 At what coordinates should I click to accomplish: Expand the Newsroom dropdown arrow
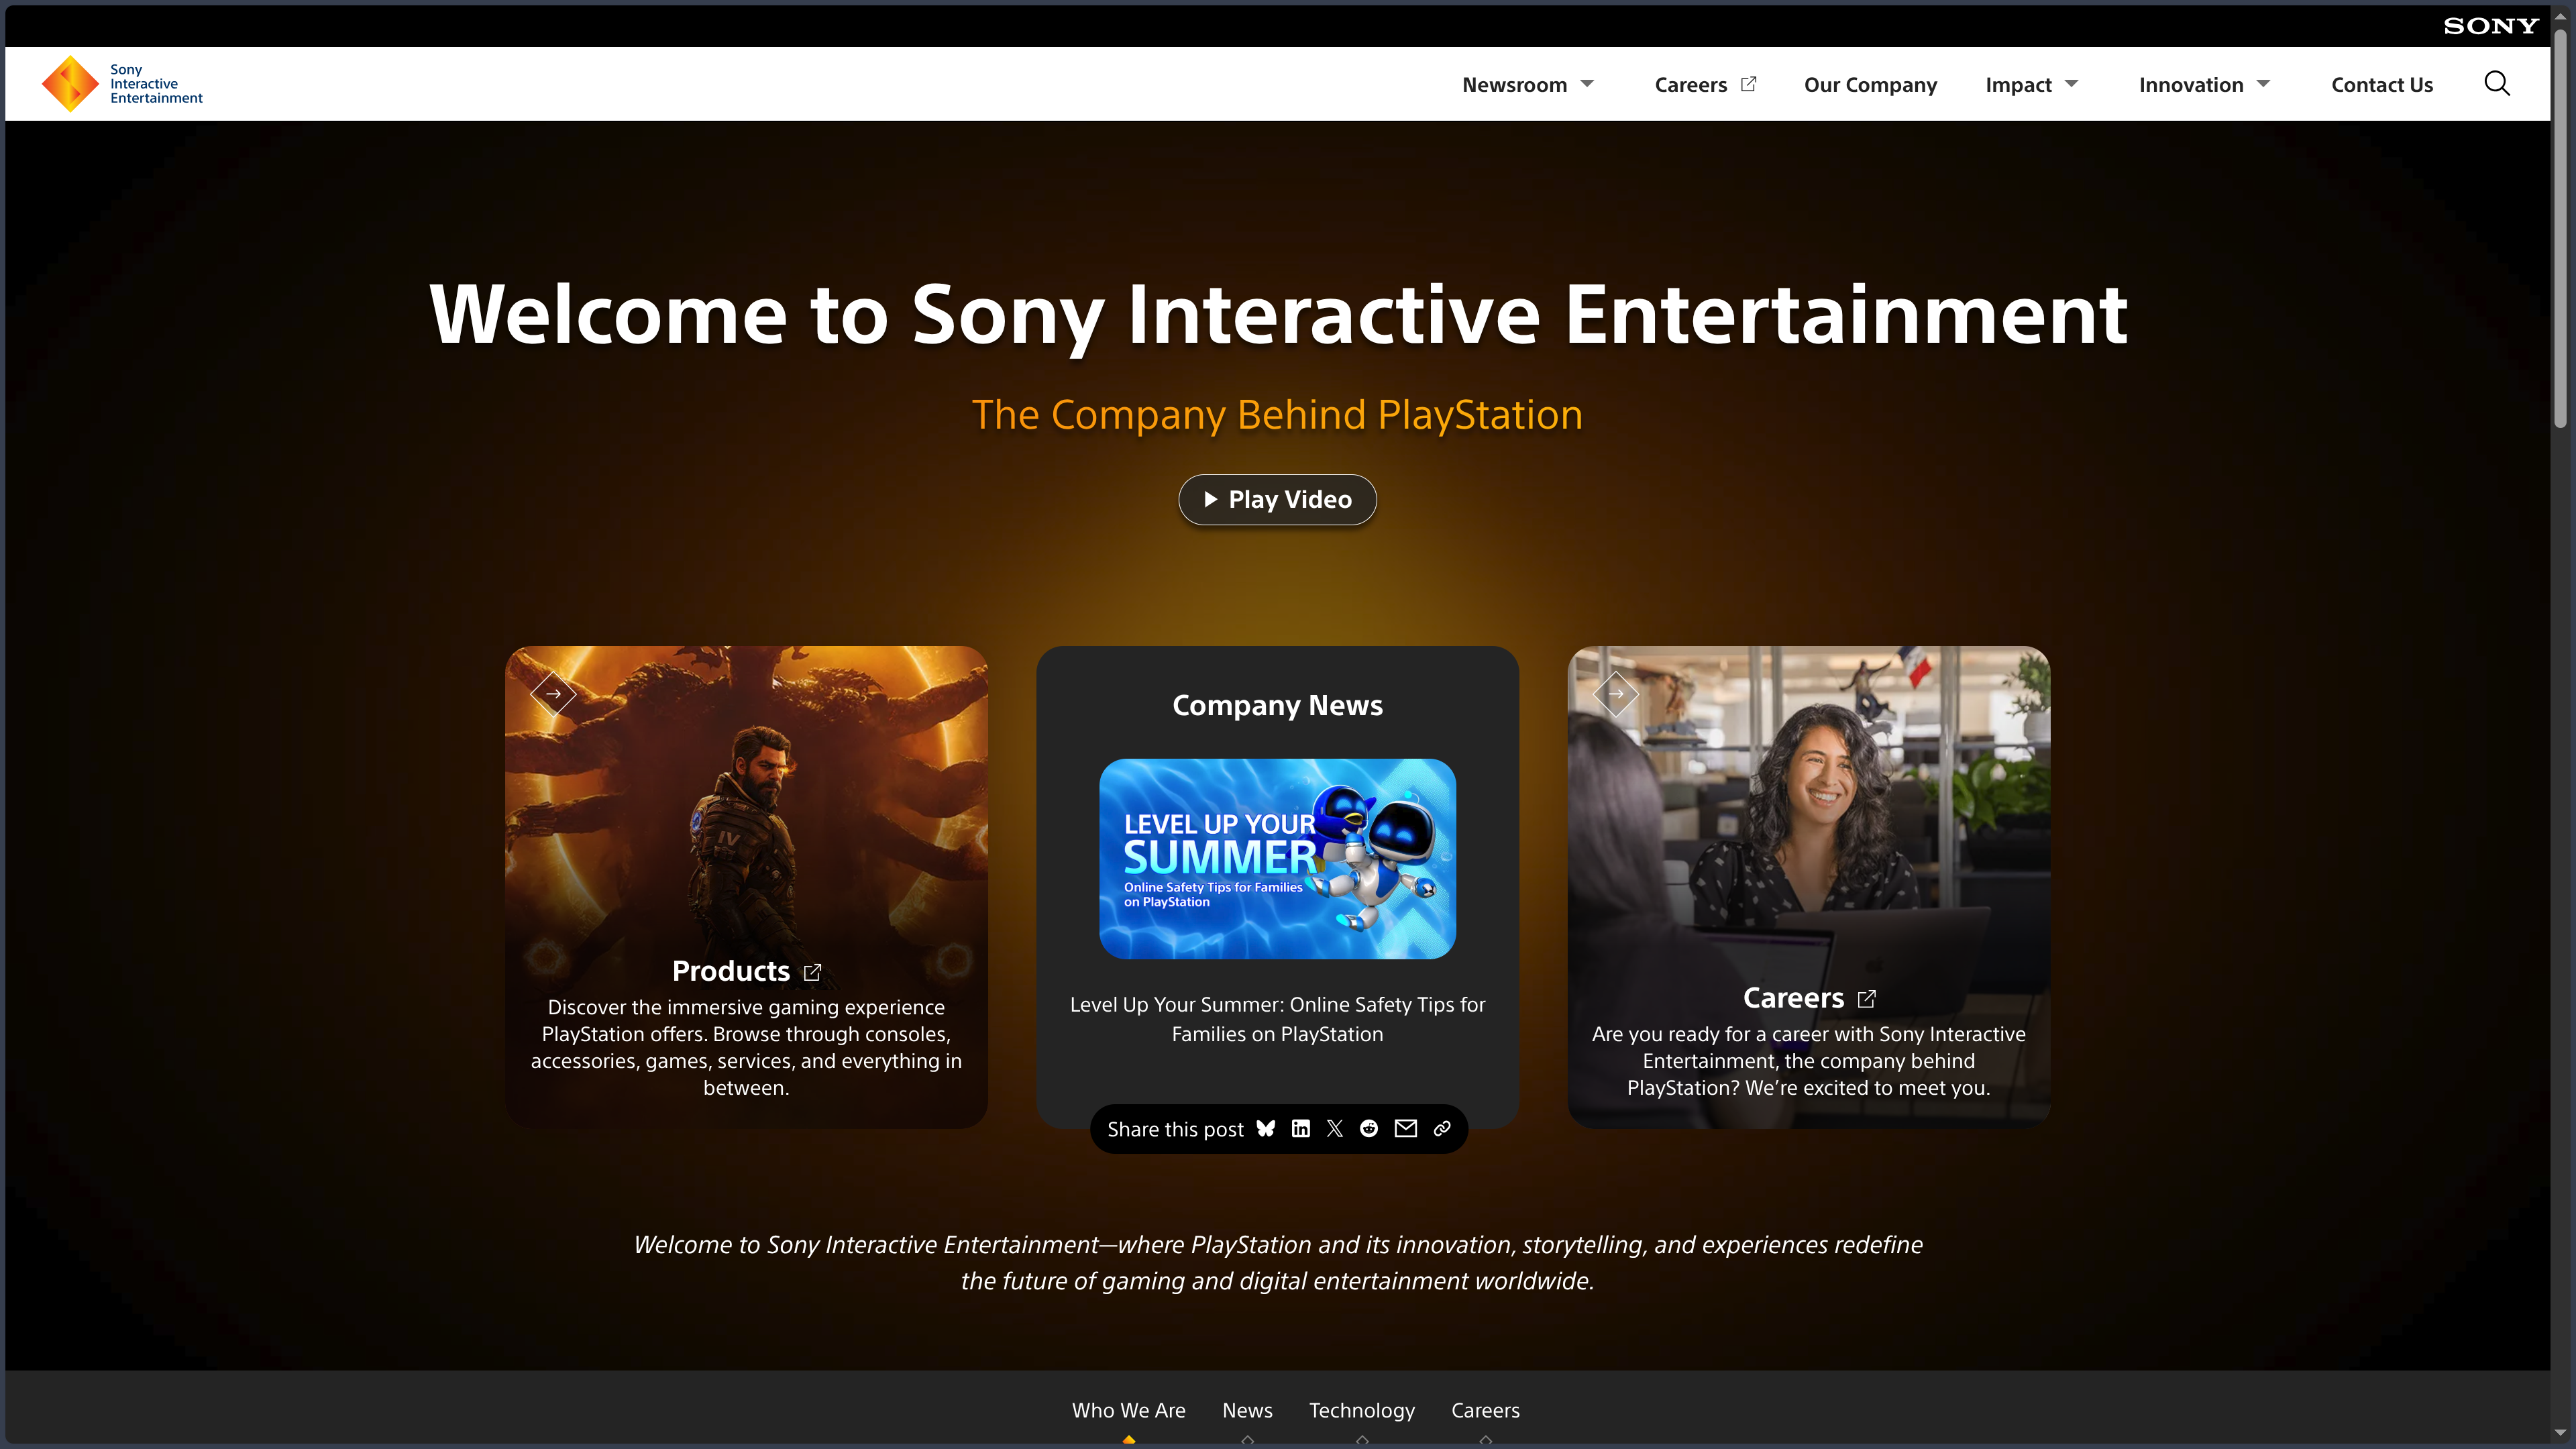click(1587, 84)
